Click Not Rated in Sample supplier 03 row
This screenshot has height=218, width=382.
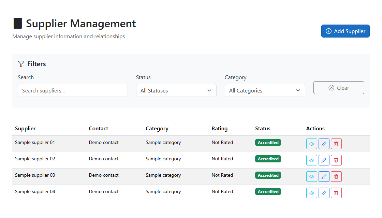click(x=222, y=175)
